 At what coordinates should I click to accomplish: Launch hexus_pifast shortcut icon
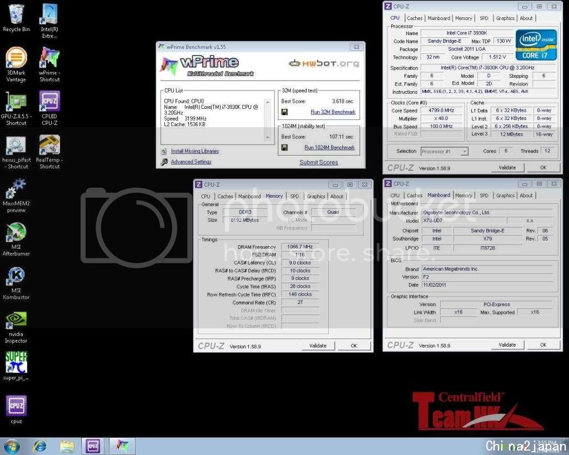[16, 152]
